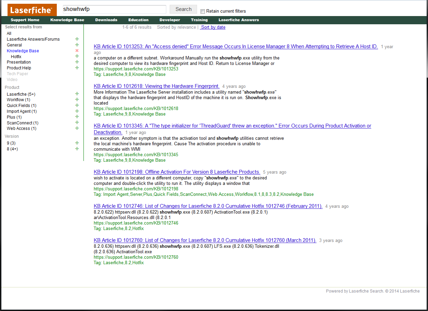Open KB Article 1012618 Viewing Hardware Fingerprint
This screenshot has height=311, width=428.
point(157,86)
